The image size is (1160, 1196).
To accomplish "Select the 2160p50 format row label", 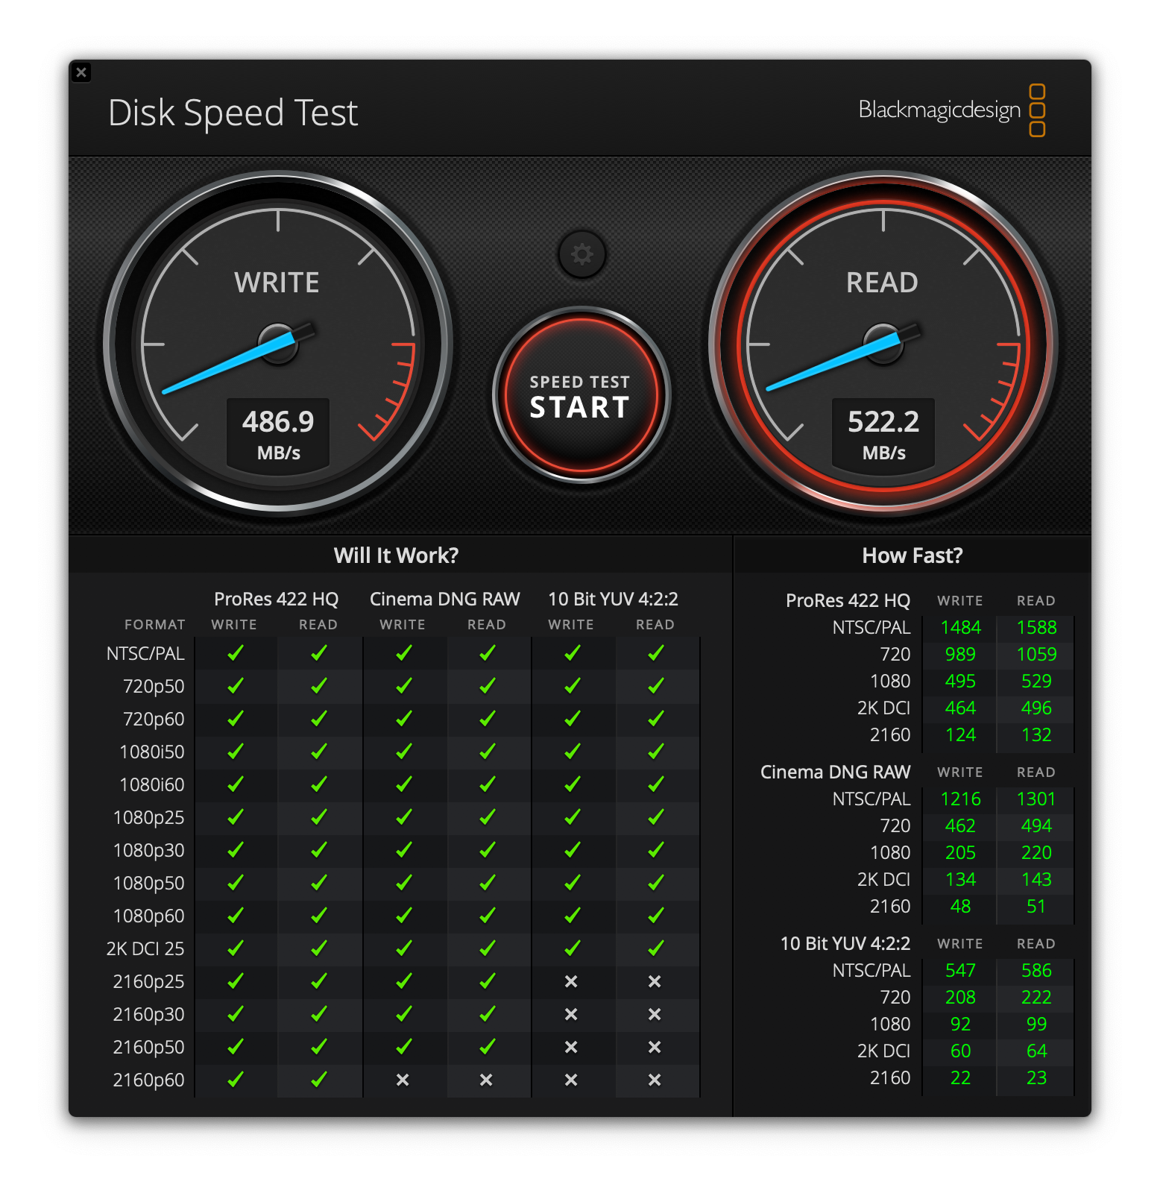I will click(x=148, y=1047).
